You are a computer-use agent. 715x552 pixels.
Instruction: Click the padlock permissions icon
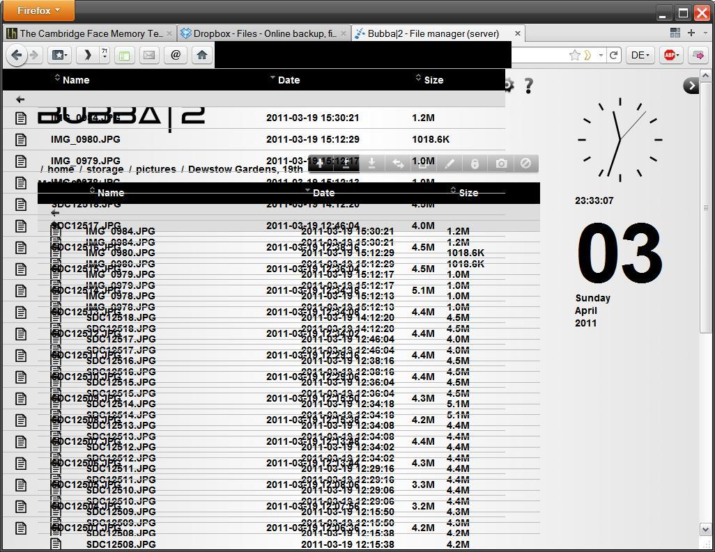pyautogui.click(x=475, y=164)
